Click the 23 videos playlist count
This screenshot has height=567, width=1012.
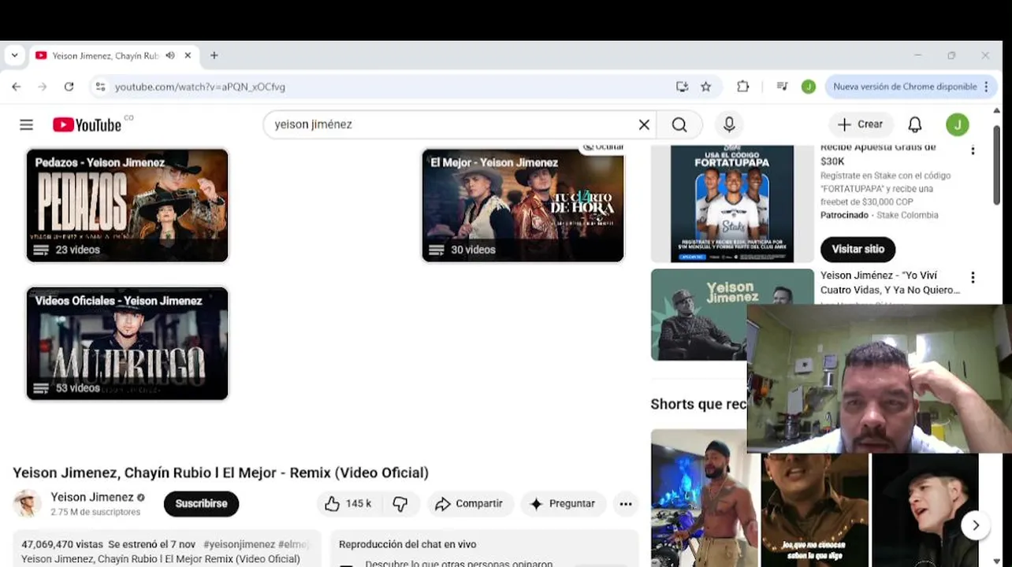pyautogui.click(x=77, y=250)
